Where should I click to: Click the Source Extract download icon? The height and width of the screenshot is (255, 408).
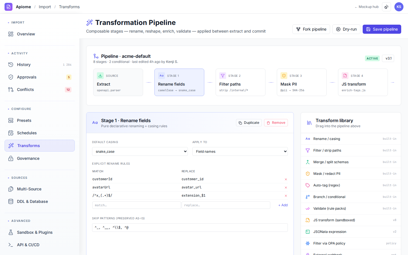(100, 76)
